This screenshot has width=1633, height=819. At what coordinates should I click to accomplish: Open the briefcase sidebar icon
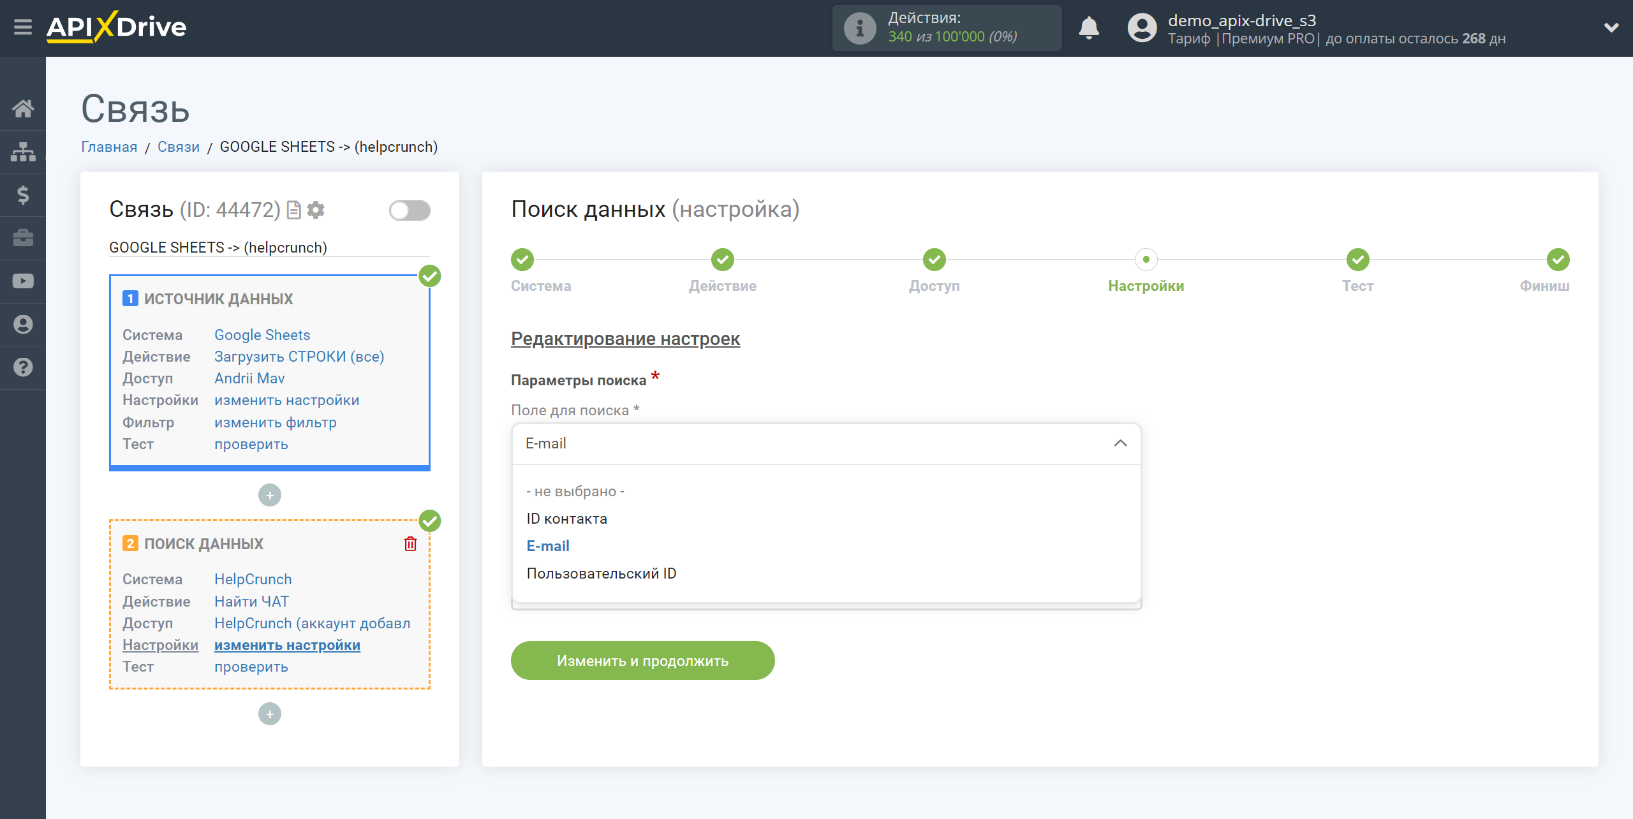[23, 238]
